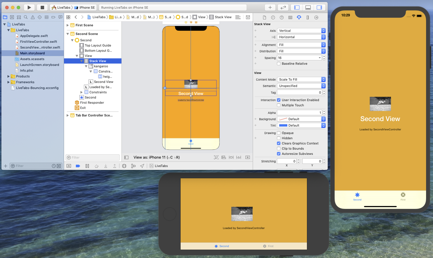Add a new file with plus button

tap(5, 166)
